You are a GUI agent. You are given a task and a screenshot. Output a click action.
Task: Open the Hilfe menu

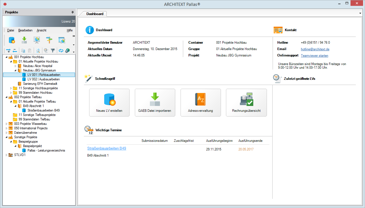[x=70, y=30]
